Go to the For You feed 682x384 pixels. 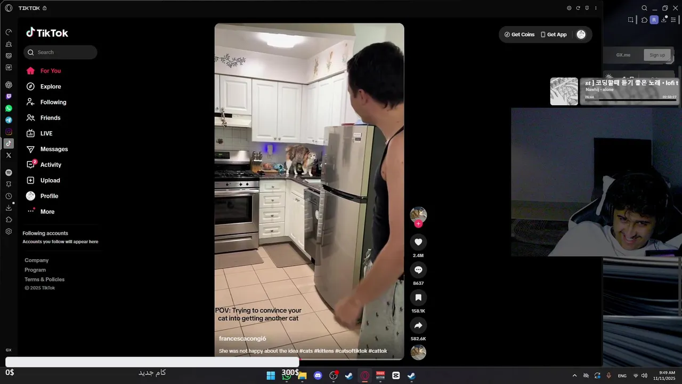click(51, 71)
